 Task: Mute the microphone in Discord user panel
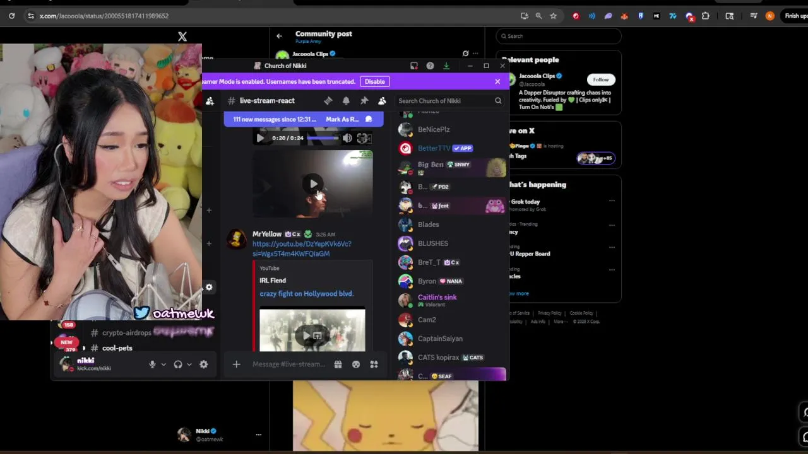point(152,364)
